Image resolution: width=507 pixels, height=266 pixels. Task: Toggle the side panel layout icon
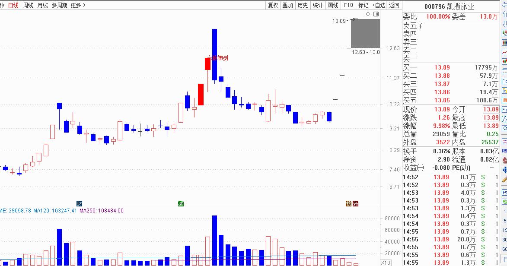tap(376, 14)
